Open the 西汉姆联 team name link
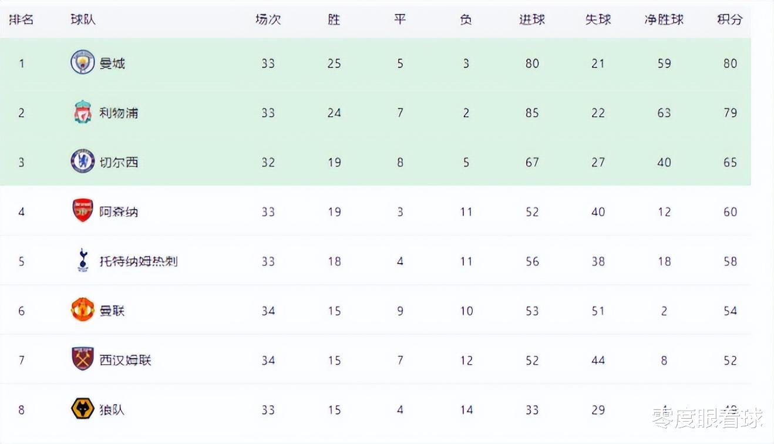774x444 pixels. click(125, 360)
